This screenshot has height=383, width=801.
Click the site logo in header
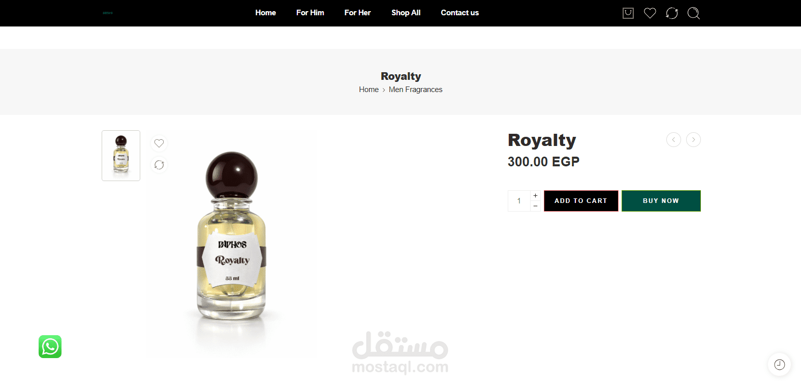[108, 13]
